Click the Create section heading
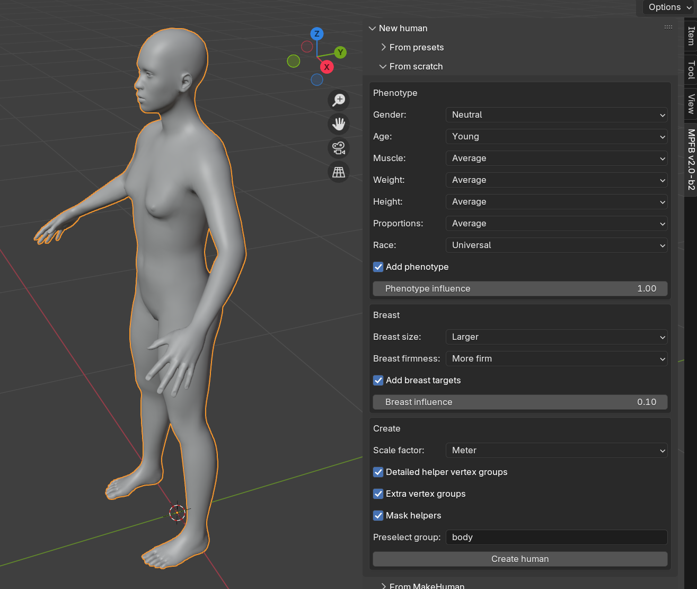The width and height of the screenshot is (697, 589). pyautogui.click(x=386, y=428)
